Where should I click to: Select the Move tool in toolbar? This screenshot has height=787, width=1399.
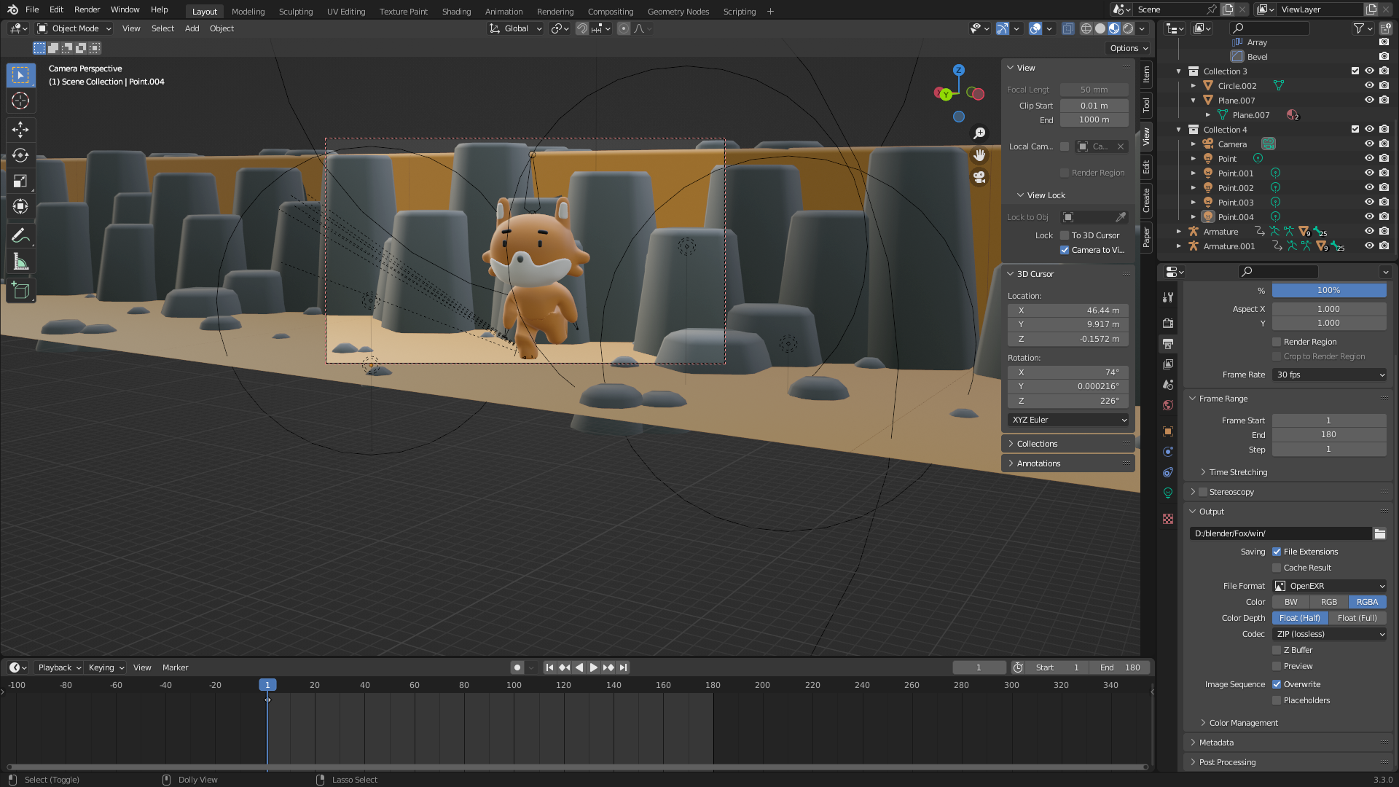pyautogui.click(x=20, y=130)
